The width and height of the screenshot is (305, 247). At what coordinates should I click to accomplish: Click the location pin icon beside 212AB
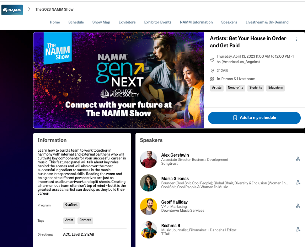tap(212, 71)
